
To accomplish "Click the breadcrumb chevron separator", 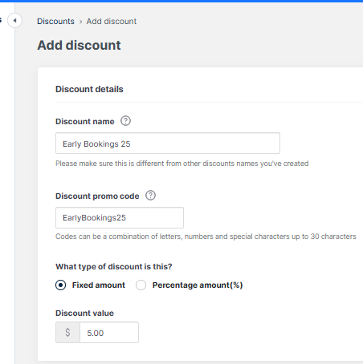I will (80, 22).
